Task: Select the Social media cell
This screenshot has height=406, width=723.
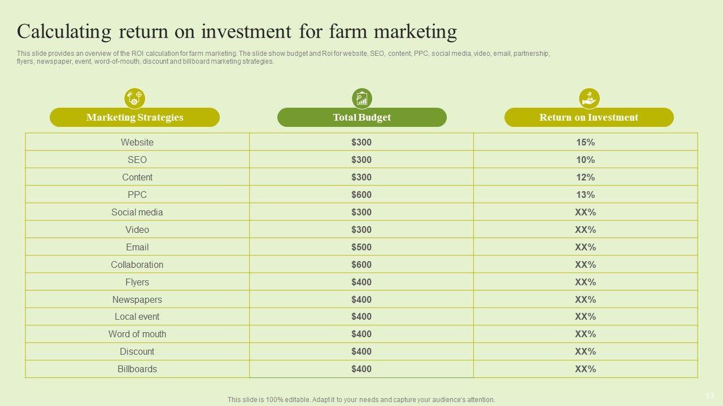Action: click(137, 212)
